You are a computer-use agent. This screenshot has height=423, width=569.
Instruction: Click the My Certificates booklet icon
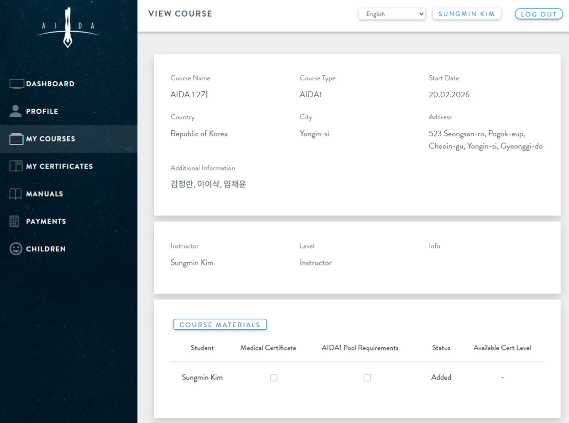pos(16,166)
